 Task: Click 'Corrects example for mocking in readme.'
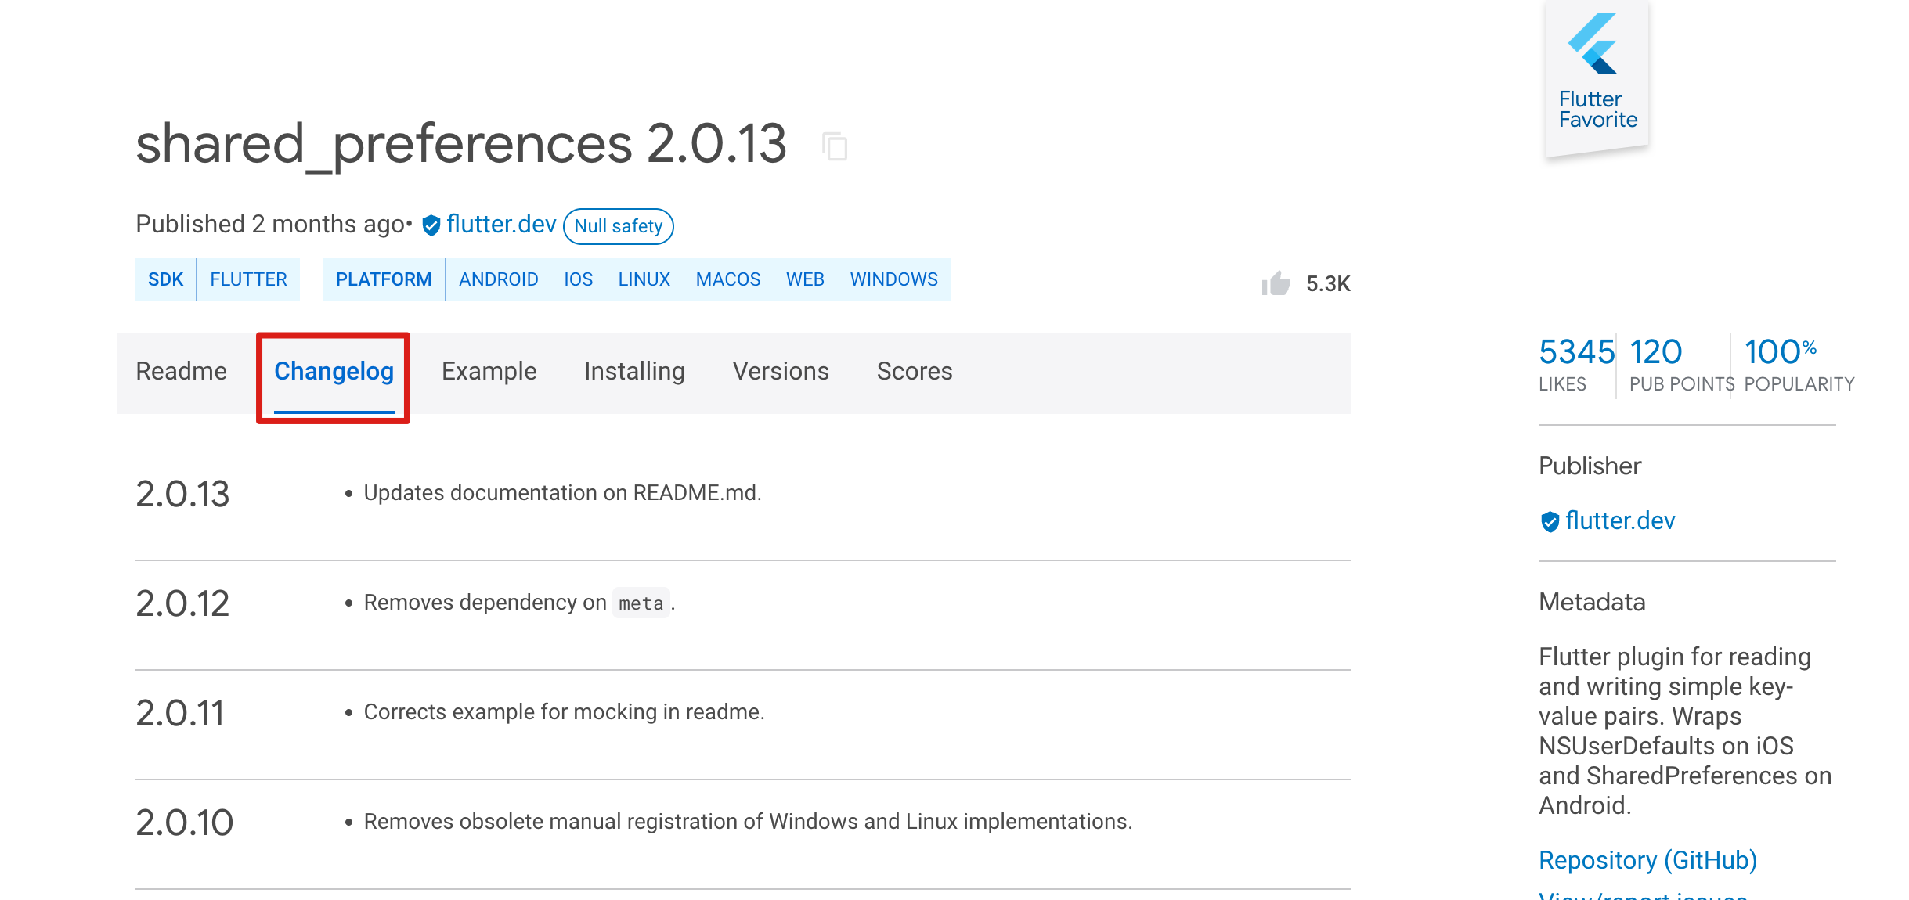pos(564,712)
